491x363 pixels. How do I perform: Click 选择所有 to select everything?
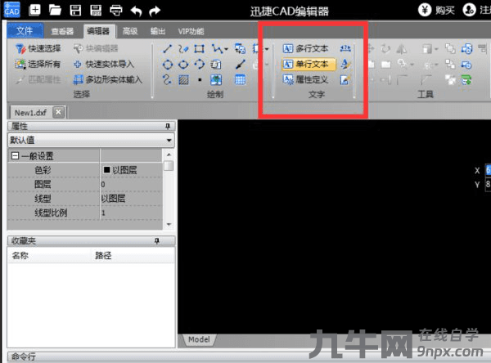click(x=38, y=64)
